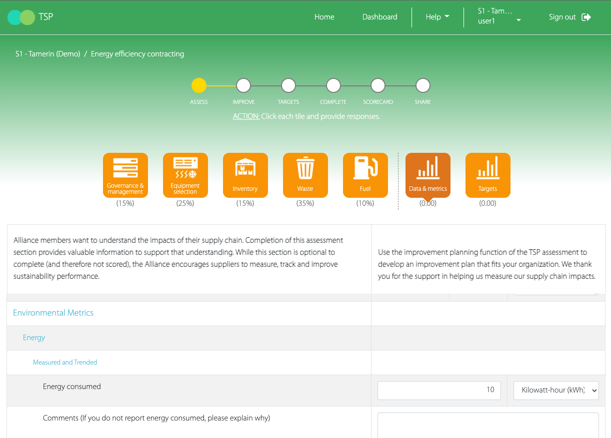
Task: Open Dashboard from the navigation bar
Action: point(379,17)
